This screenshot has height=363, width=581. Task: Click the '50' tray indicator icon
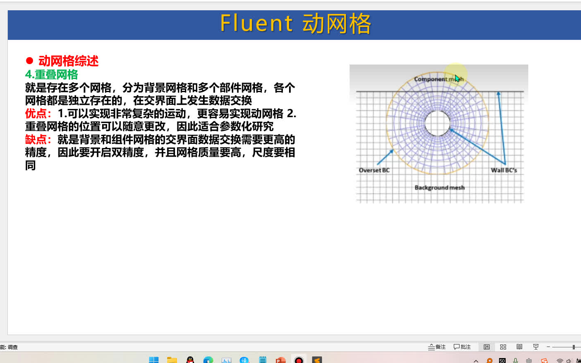tap(502, 361)
